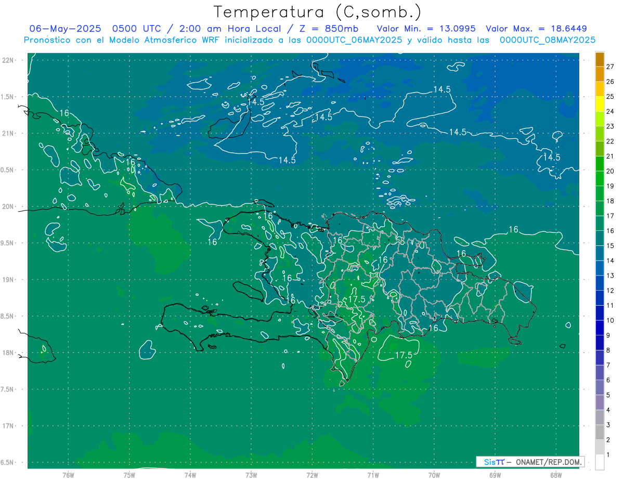This screenshot has height=482, width=624.
Task: Click legend scale value '4'
Action: pos(608,410)
